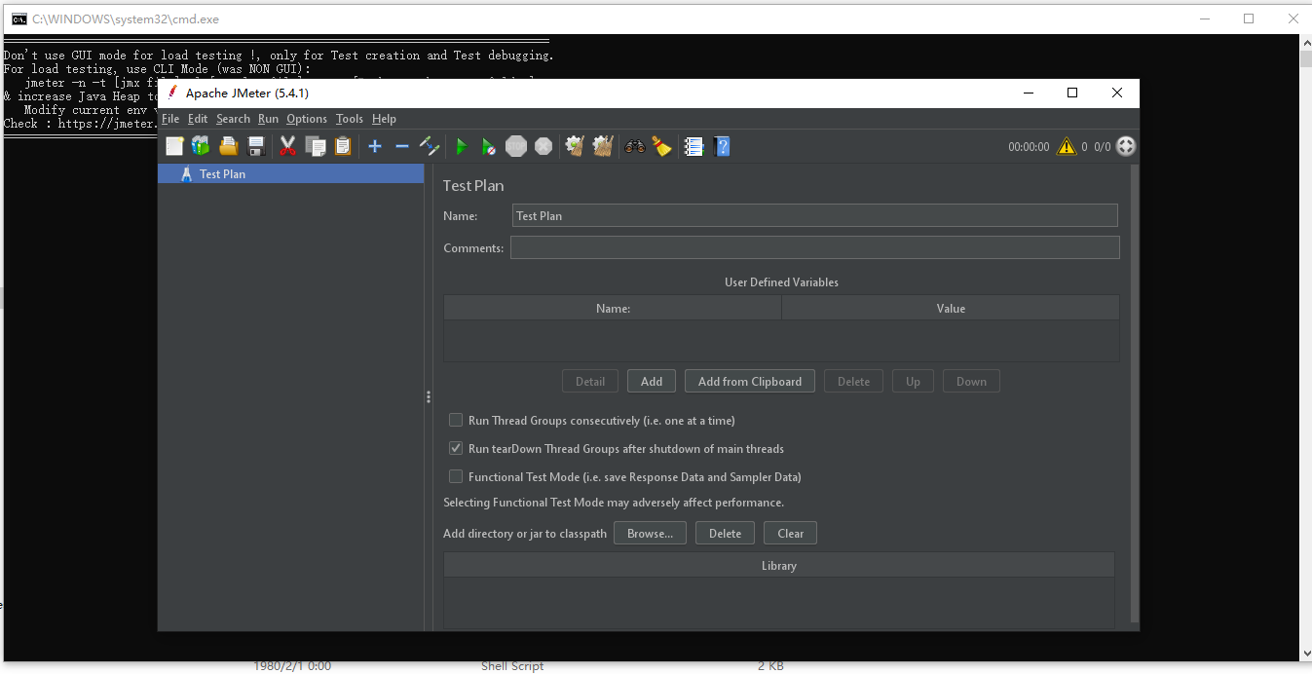
Task: Click the Stop test icon
Action: [516, 146]
